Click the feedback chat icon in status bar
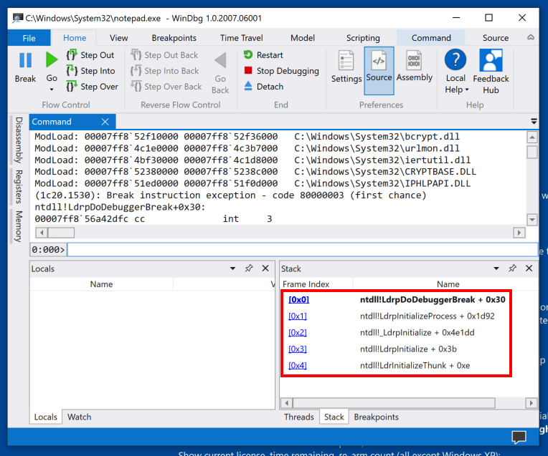The width and height of the screenshot is (548, 456). [x=519, y=437]
